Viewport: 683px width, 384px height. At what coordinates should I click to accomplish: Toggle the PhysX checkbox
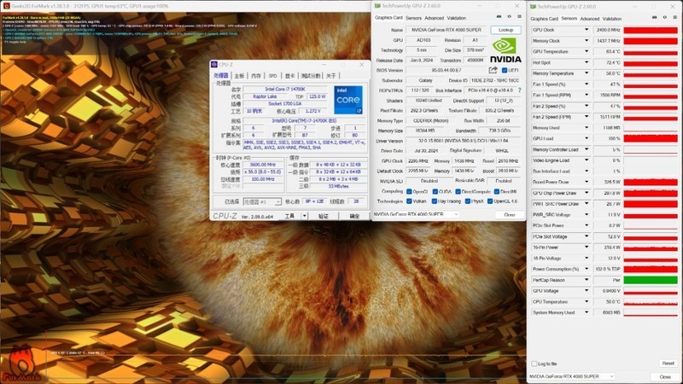[467, 201]
